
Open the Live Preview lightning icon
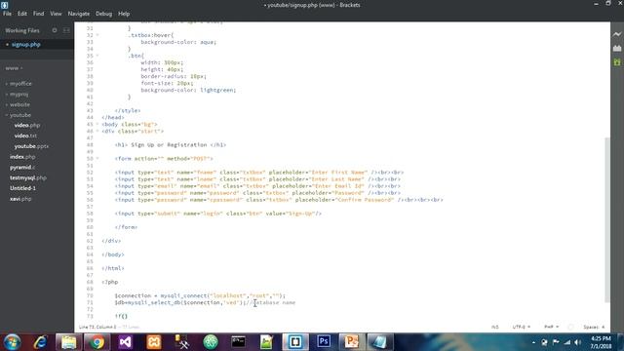617,34
